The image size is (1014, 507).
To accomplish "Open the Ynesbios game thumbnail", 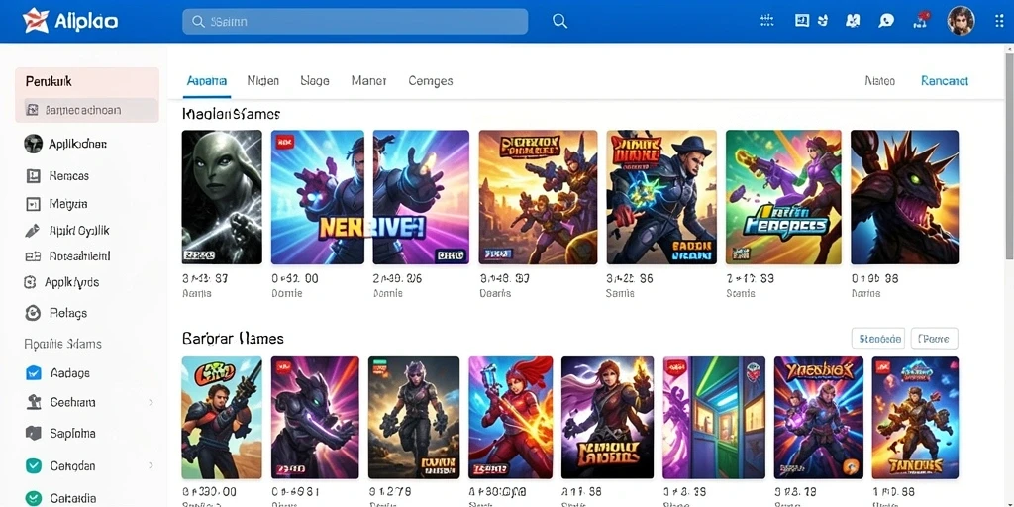I will click(818, 418).
